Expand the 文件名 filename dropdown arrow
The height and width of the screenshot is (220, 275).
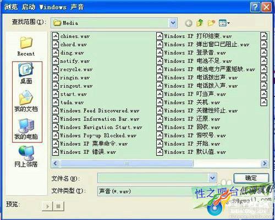click(212, 178)
